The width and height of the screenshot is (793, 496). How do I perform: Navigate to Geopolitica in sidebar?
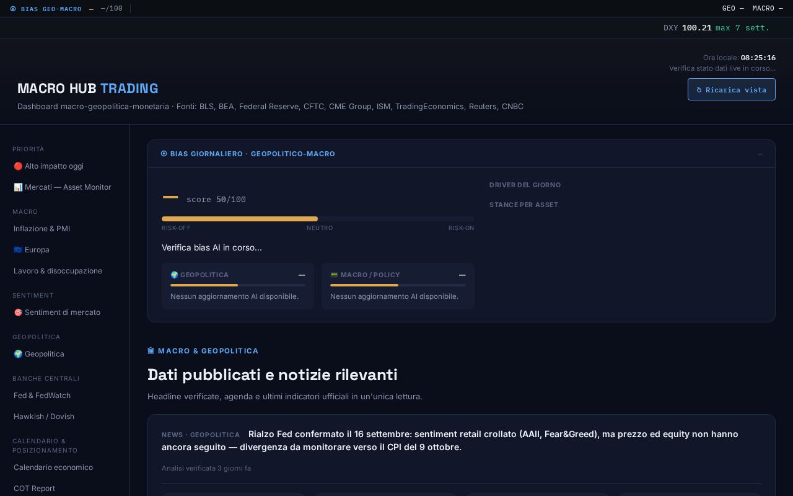[64, 354]
